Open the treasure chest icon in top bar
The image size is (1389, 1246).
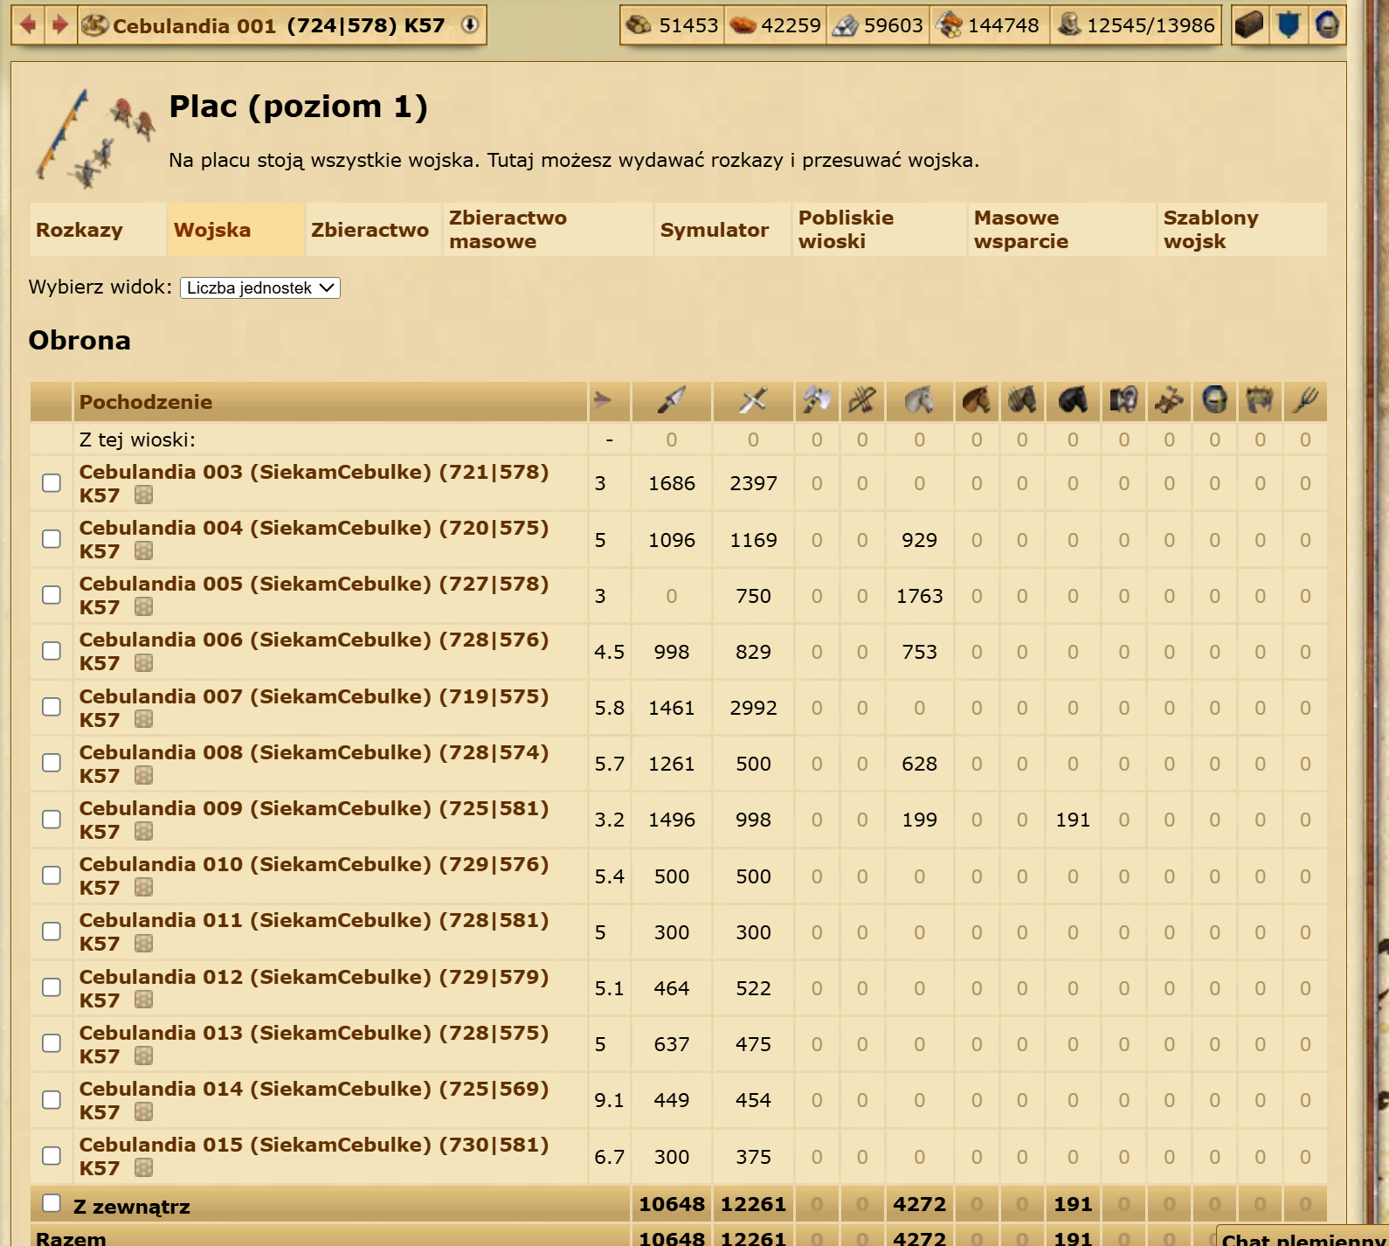pos(1248,25)
